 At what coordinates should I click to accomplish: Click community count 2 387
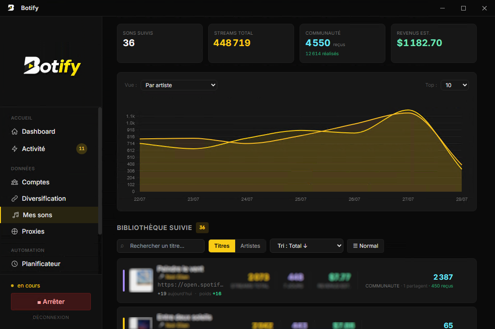443,277
